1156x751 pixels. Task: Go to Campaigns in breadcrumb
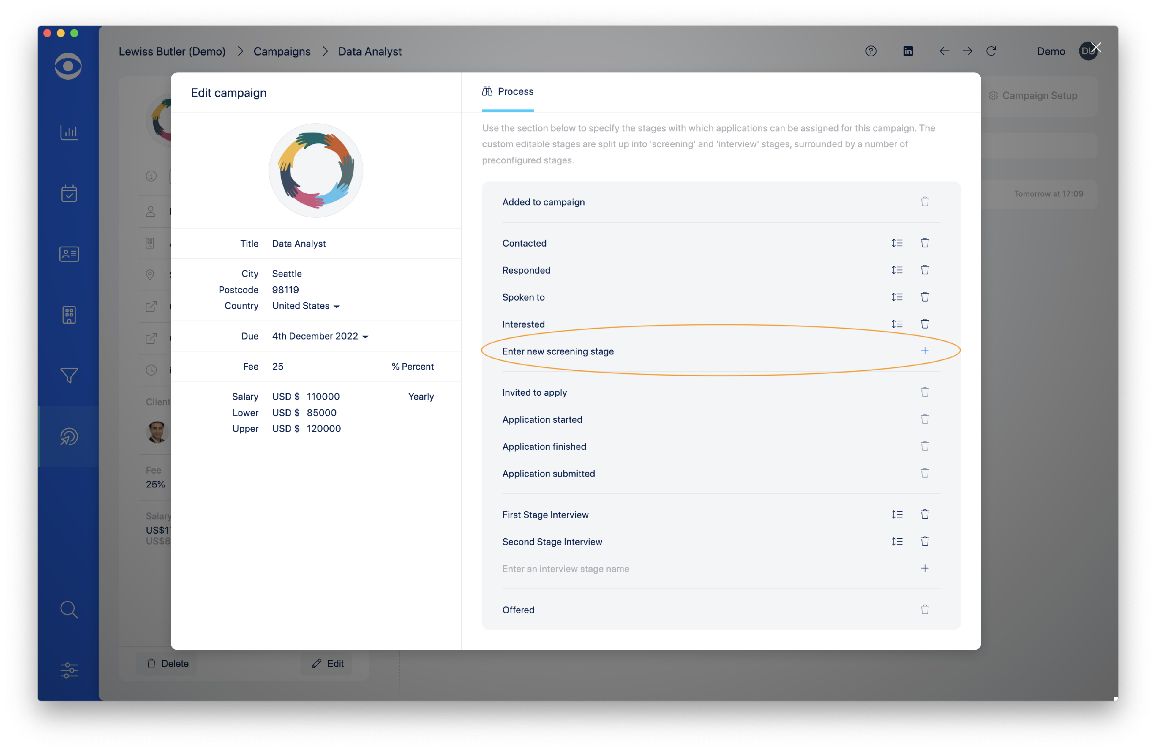point(282,52)
